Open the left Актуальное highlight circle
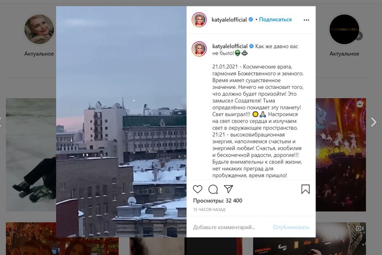 click(39, 29)
